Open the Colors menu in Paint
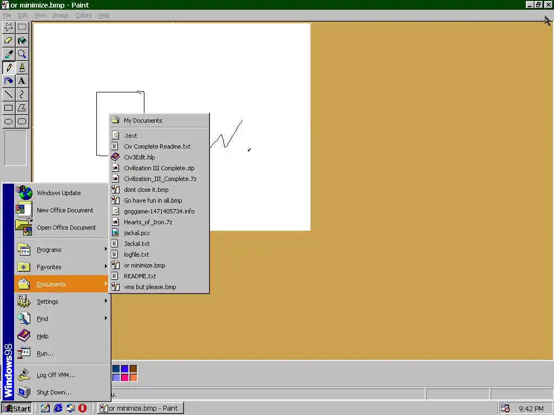Screen dimensions: 554x415 point(83,15)
